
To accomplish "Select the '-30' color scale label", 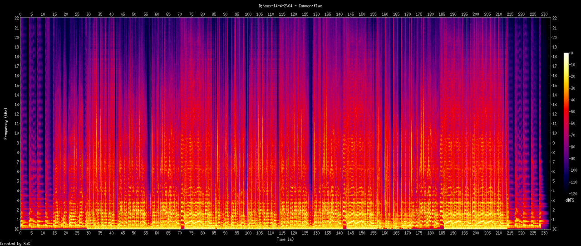I will pyautogui.click(x=573, y=88).
